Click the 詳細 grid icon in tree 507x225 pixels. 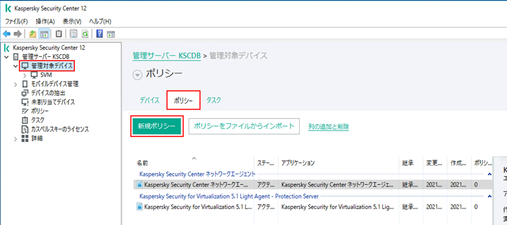25,138
